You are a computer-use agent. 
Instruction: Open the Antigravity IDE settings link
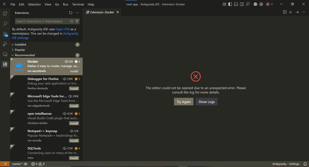pos(45,36)
